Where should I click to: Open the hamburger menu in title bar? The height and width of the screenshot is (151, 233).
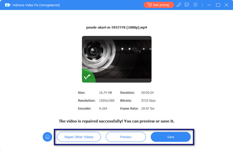tap(195, 5)
